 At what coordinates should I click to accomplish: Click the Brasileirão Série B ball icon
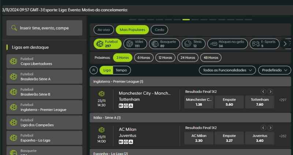click(14, 92)
